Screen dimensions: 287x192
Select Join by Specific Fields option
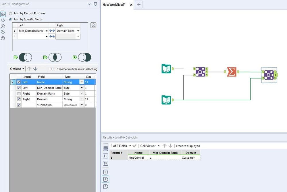click(10, 19)
